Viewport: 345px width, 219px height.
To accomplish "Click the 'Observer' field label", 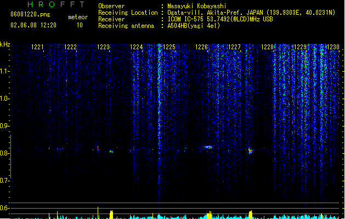I will click(x=111, y=6).
